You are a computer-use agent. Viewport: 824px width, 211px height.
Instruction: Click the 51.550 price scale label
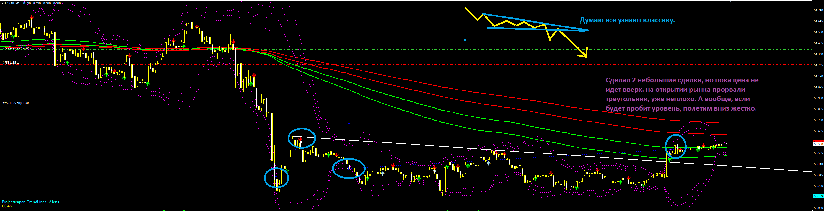818,32
